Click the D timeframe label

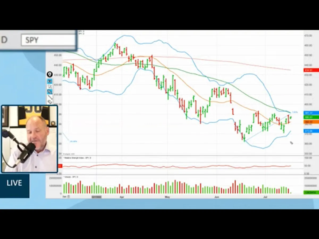[x=4, y=40]
